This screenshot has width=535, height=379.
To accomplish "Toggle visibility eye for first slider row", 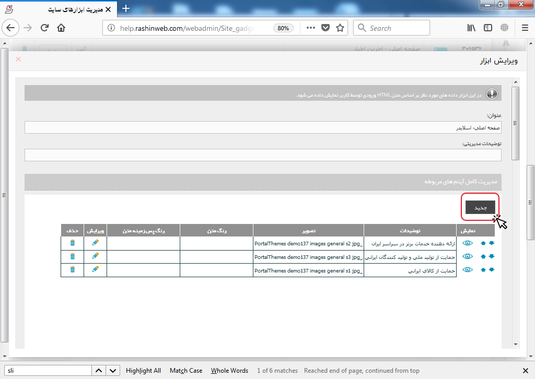I will (x=468, y=243).
